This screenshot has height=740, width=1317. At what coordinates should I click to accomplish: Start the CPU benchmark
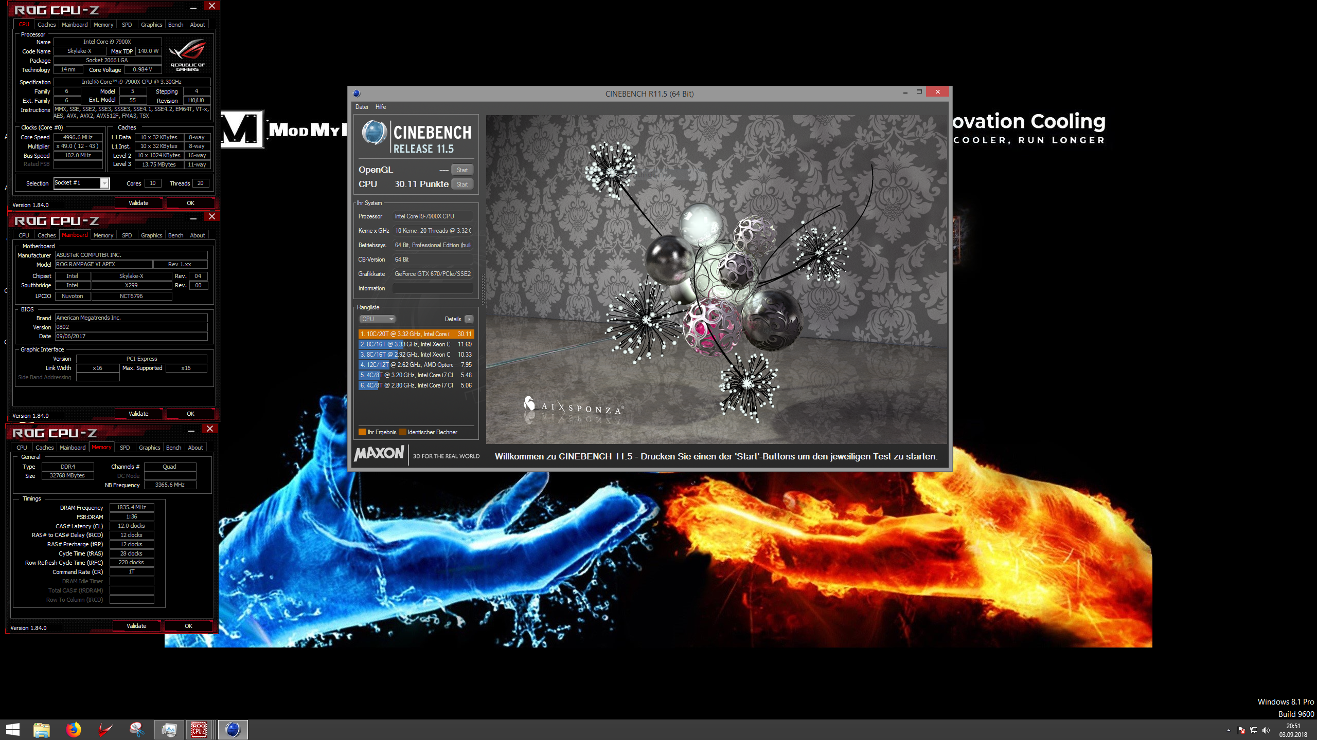[462, 184]
